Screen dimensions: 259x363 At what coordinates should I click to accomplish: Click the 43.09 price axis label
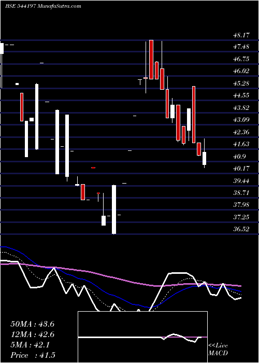[241, 120]
